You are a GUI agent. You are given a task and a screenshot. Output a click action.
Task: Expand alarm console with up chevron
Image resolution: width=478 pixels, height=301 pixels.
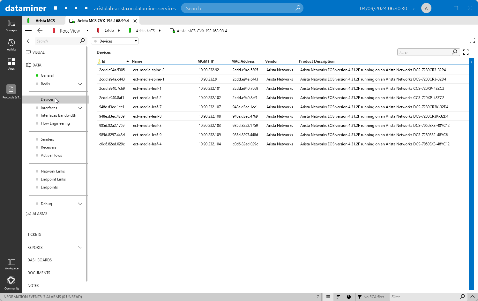coord(473,297)
